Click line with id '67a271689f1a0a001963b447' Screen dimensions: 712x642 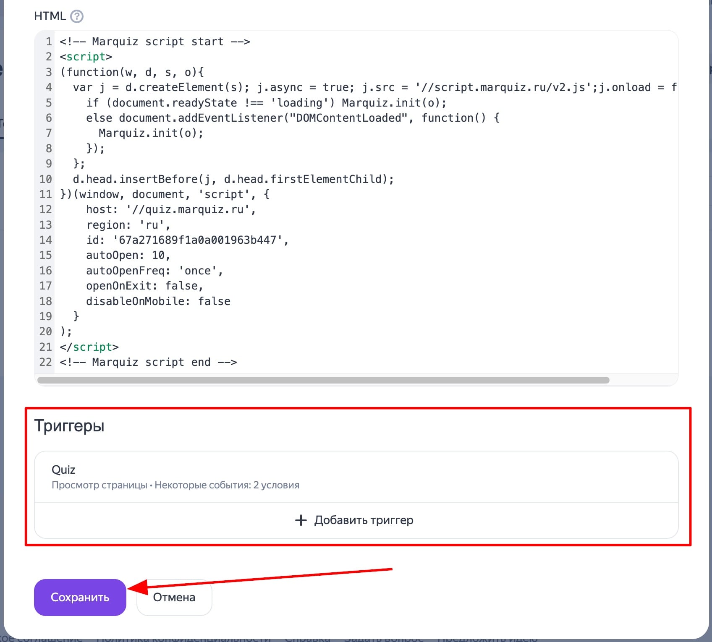187,240
